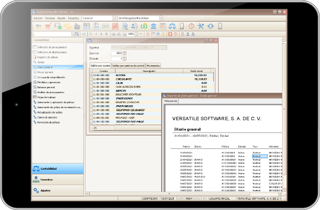The image size is (320, 210).
Task: Open Balance general in the sidebar
Action: [x=46, y=87]
